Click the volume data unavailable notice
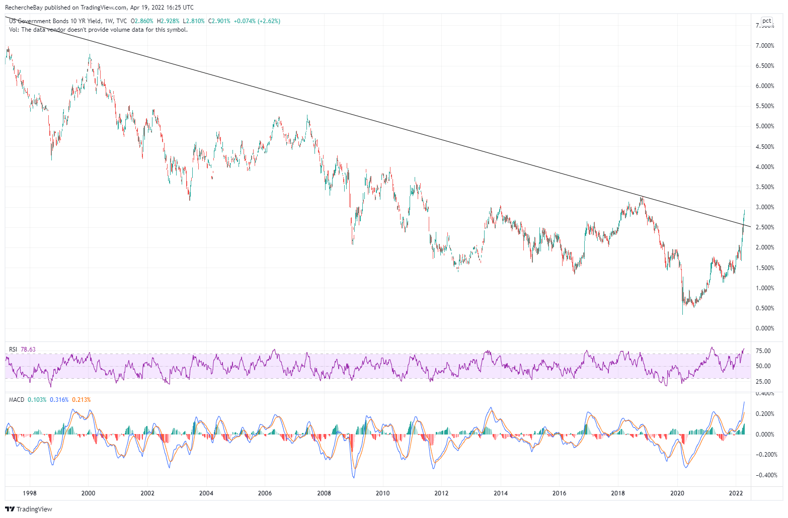The image size is (788, 518). 98,30
